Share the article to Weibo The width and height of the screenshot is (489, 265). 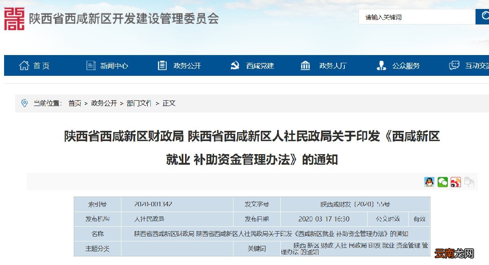coord(456,182)
